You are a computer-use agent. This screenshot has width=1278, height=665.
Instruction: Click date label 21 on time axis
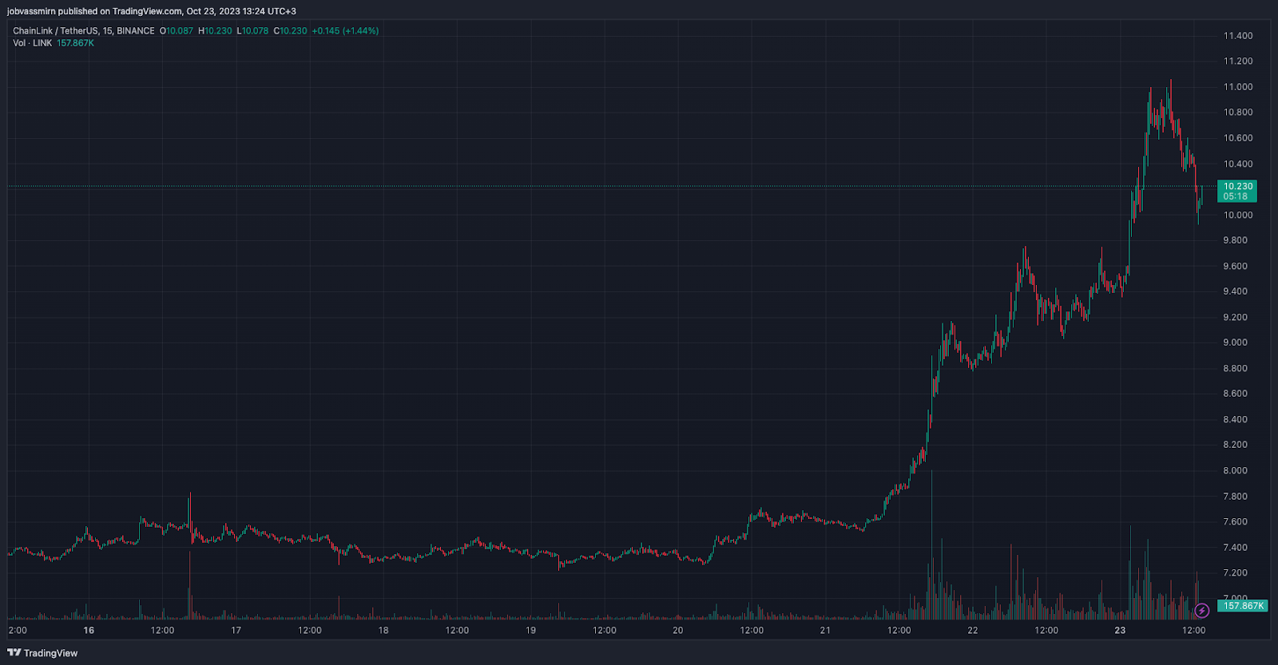coord(825,630)
